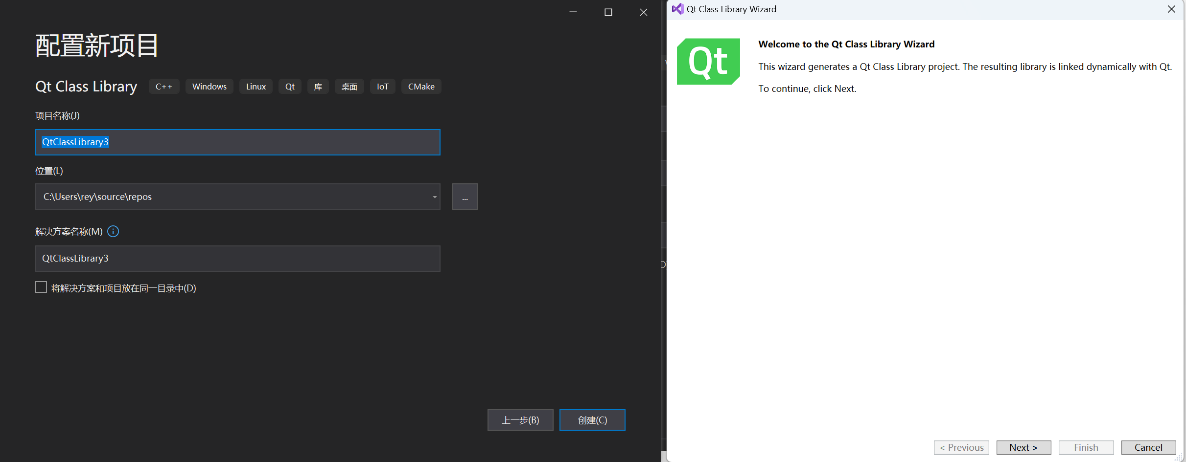This screenshot has width=1186, height=462.
Task: Click the 库 tag
Action: click(x=318, y=87)
